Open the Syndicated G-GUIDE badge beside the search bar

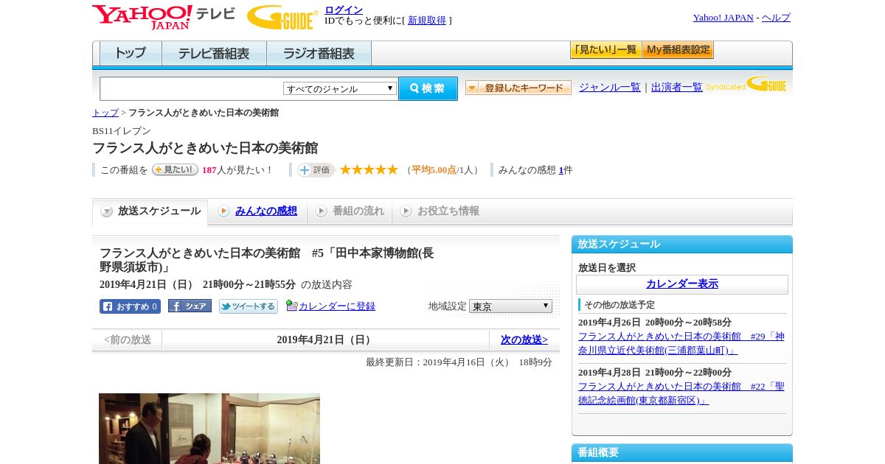click(x=746, y=85)
